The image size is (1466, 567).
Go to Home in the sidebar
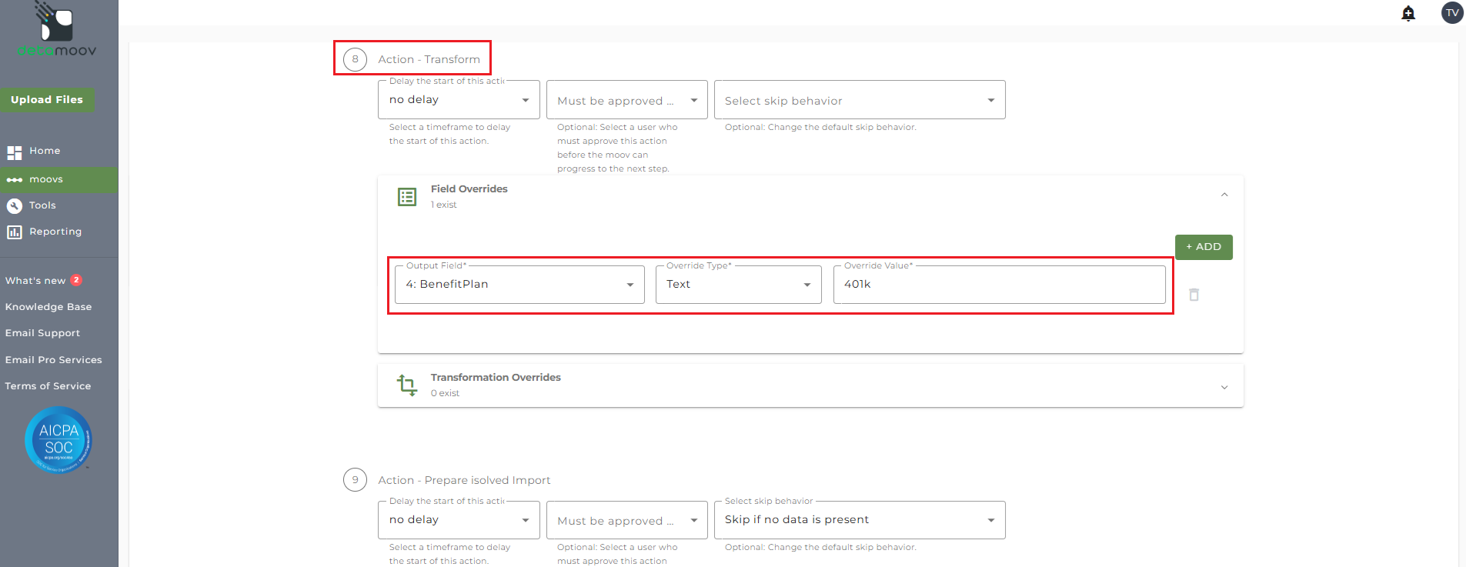click(44, 151)
